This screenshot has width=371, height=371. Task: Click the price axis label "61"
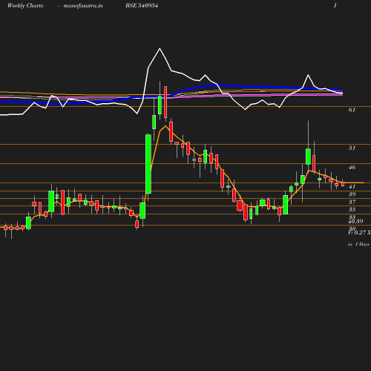352,110
